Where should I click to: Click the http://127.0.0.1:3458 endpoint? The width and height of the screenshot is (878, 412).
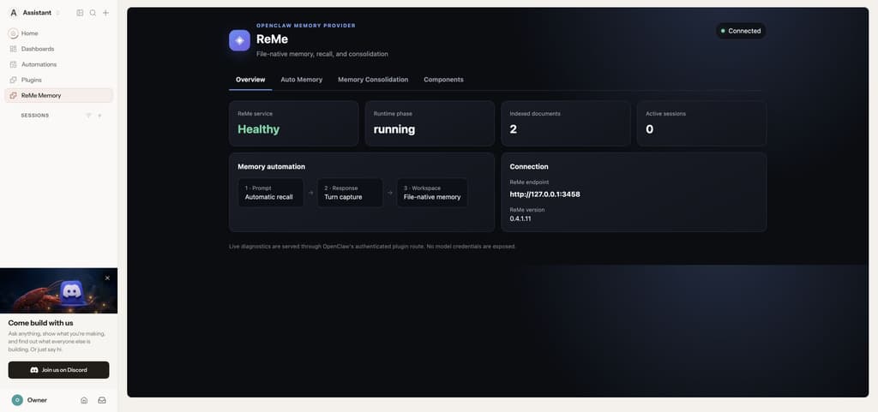pos(544,194)
